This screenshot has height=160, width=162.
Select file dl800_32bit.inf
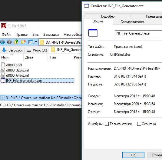coord(18,70)
